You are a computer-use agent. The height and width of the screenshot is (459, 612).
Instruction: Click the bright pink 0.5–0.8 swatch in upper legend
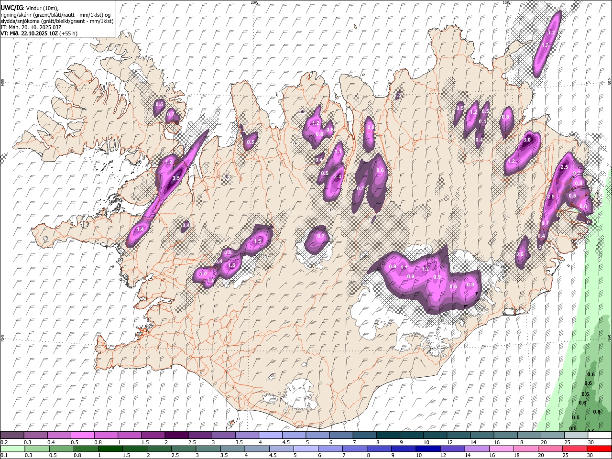[82, 436]
